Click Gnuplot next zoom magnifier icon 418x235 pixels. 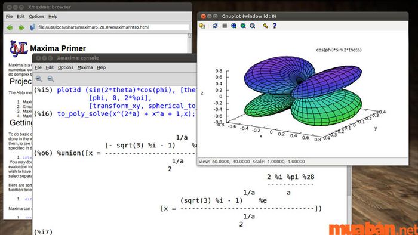click(x=243, y=26)
